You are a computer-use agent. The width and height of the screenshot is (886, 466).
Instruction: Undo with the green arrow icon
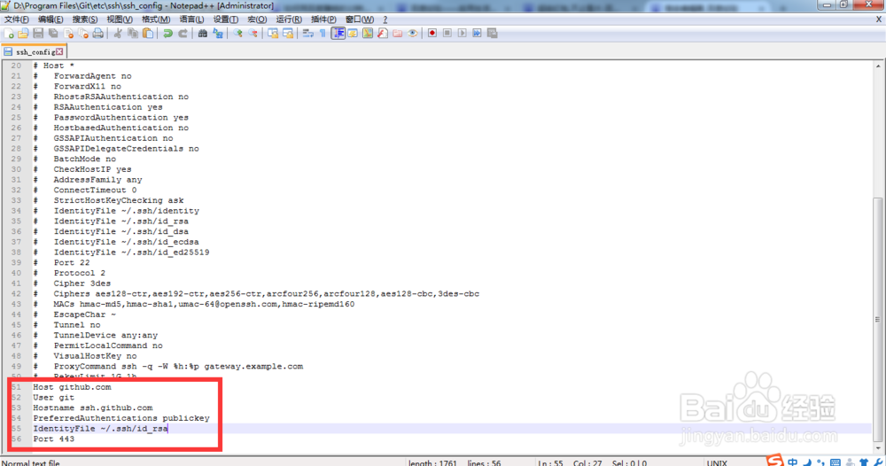(x=167, y=34)
